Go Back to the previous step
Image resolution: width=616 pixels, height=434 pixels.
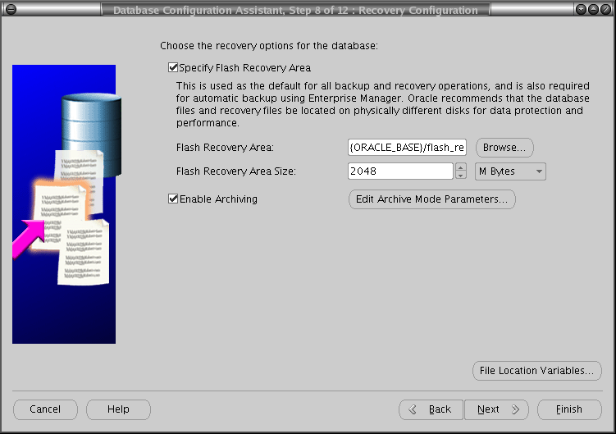click(431, 409)
